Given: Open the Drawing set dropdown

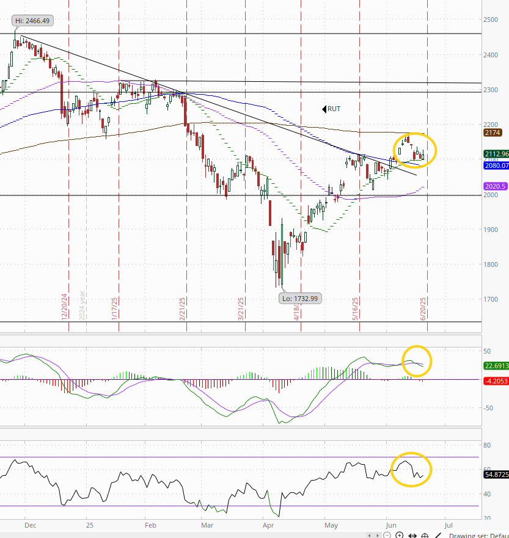Looking at the screenshot, I should (x=479, y=536).
